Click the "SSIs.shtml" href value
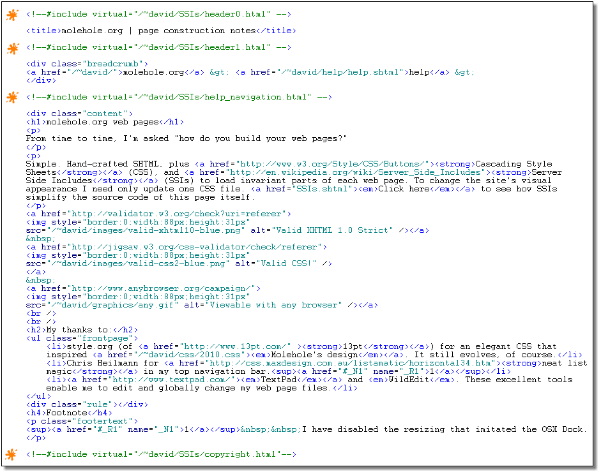This screenshot has height=474, width=601. [x=322, y=189]
